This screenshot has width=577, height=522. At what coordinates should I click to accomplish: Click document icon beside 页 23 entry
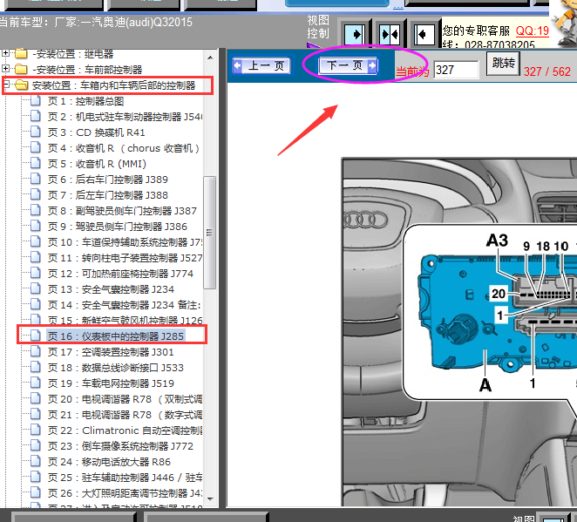tap(36, 445)
